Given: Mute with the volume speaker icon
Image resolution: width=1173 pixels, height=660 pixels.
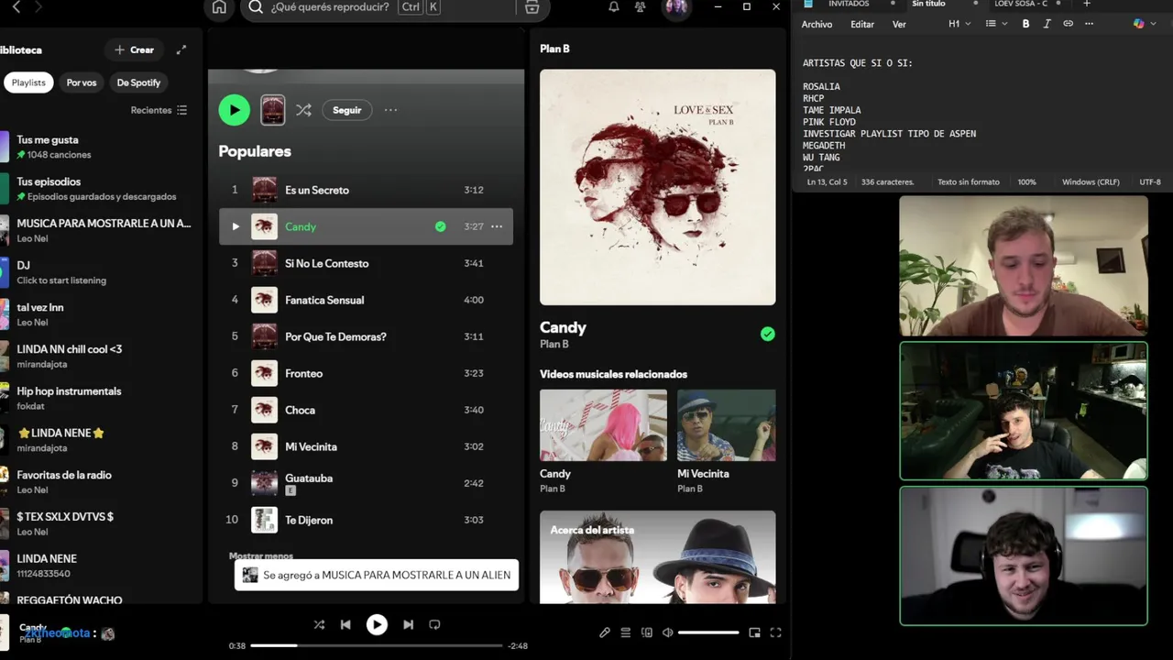Looking at the screenshot, I should [667, 632].
